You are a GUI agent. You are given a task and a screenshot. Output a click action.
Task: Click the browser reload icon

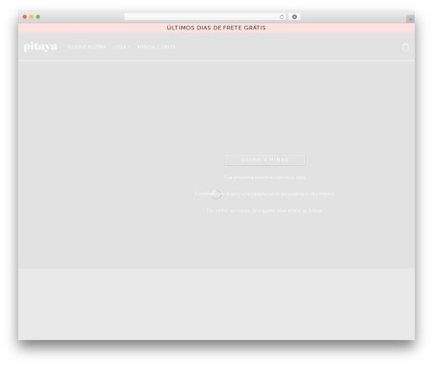[281, 17]
